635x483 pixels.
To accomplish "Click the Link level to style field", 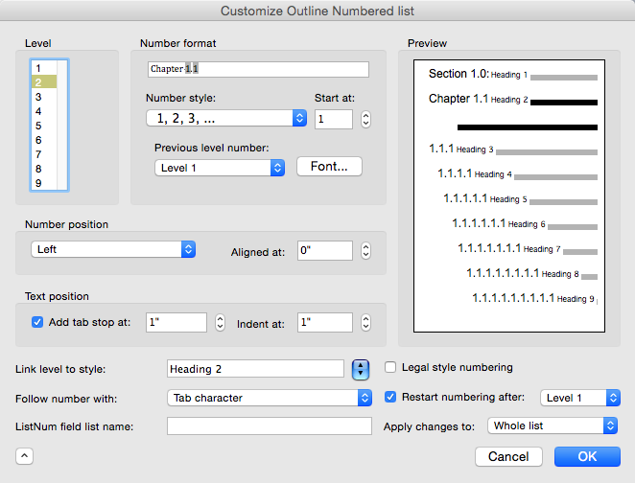I will point(255,369).
